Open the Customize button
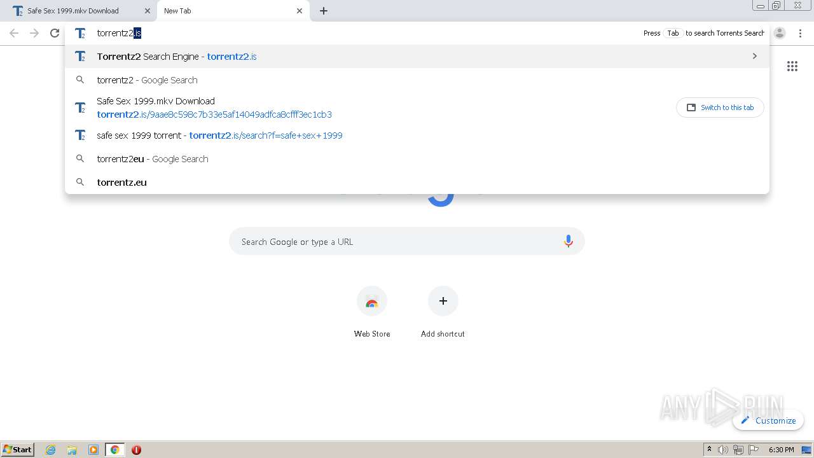This screenshot has width=814, height=458. click(768, 420)
